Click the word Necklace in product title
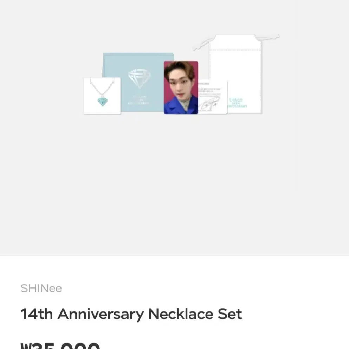 pyautogui.click(x=181, y=314)
